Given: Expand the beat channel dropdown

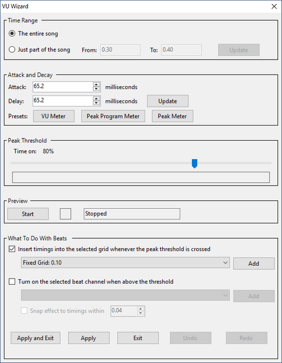Looking at the screenshot, I should 125,295.
